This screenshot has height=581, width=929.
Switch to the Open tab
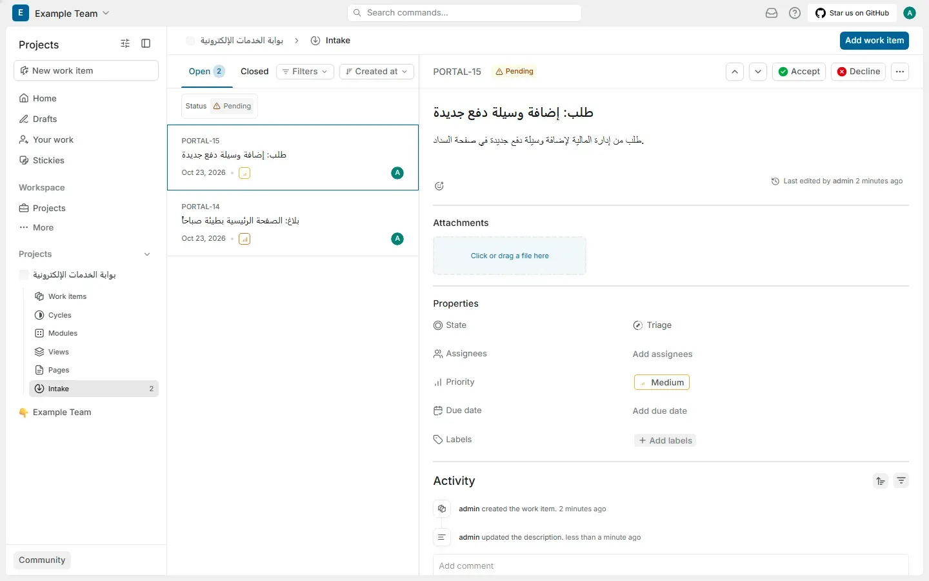206,72
